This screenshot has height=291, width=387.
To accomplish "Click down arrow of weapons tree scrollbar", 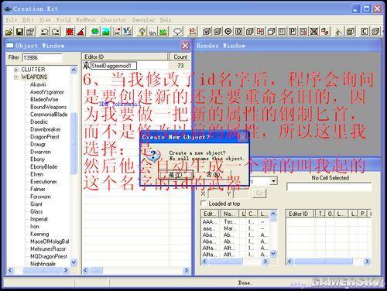I will click(x=74, y=262).
